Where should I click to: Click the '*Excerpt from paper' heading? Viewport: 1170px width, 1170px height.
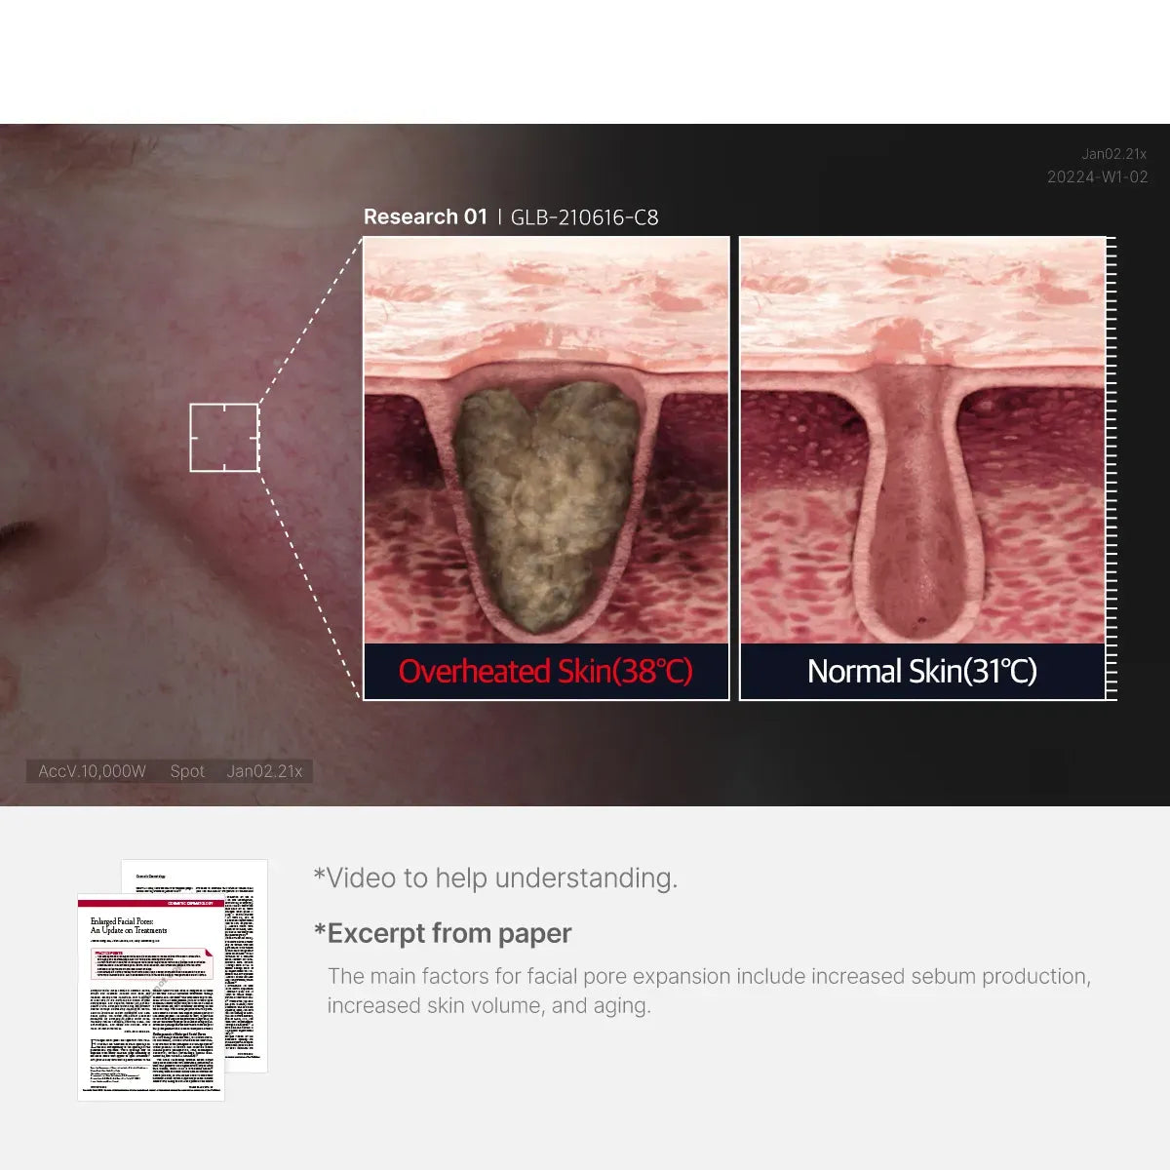coord(443,933)
